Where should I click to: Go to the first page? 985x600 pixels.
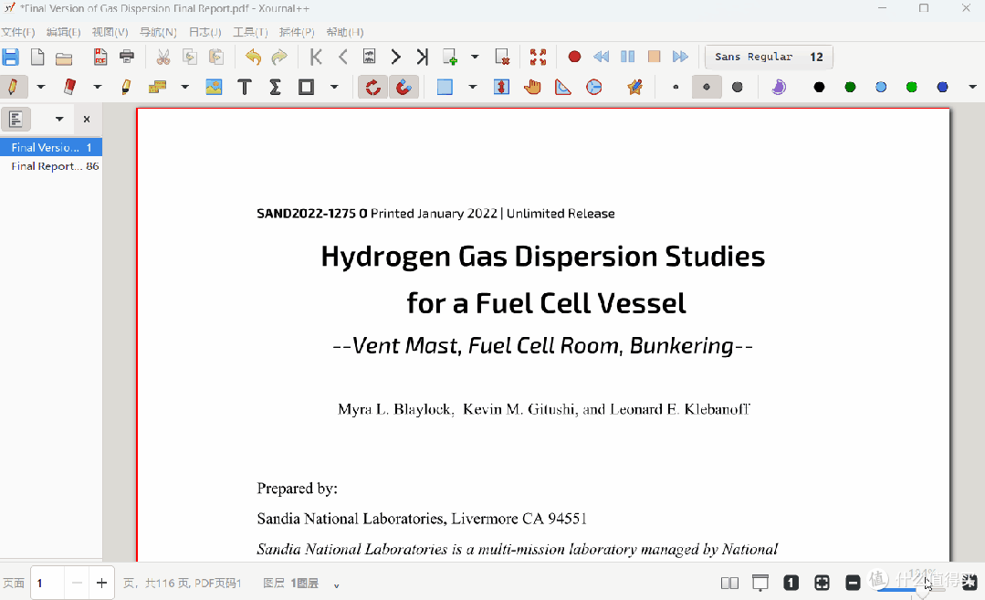pos(316,58)
